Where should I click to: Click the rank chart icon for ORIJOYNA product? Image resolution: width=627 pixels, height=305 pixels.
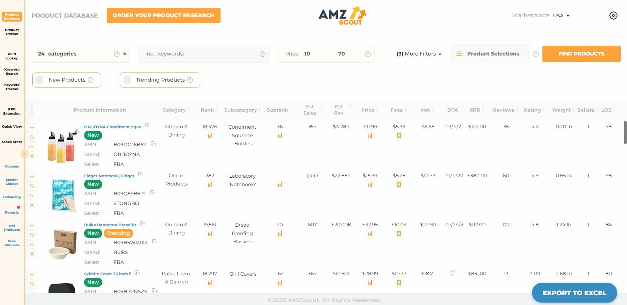click(210, 136)
